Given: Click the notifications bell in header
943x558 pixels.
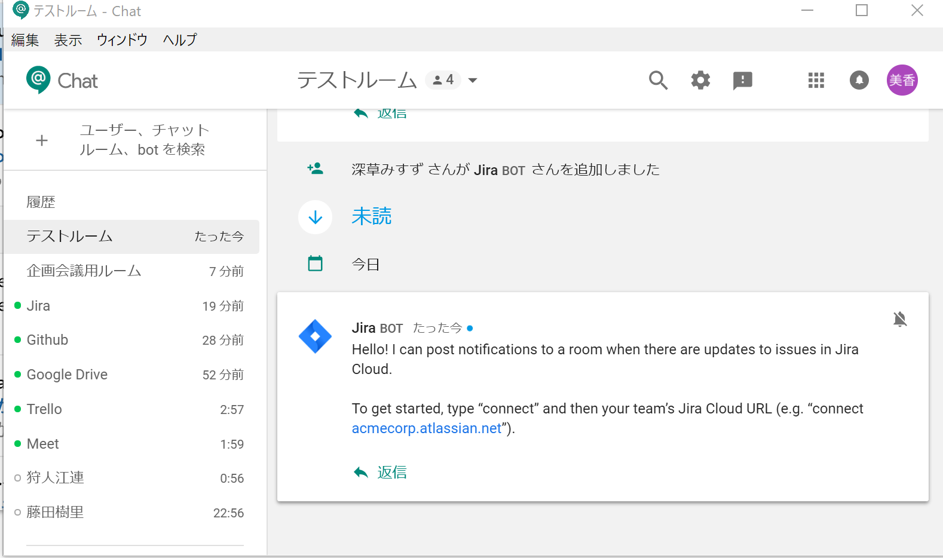Looking at the screenshot, I should (x=859, y=80).
